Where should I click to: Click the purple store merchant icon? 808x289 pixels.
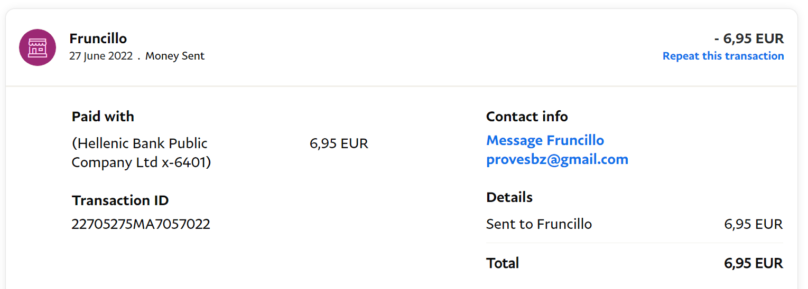(38, 47)
